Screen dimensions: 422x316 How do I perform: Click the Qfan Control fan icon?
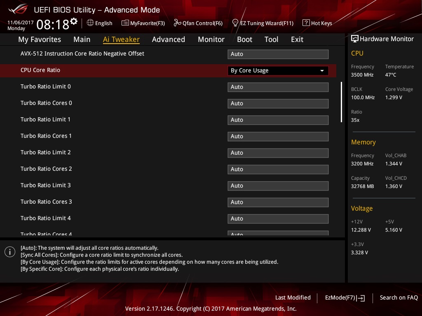click(x=177, y=23)
